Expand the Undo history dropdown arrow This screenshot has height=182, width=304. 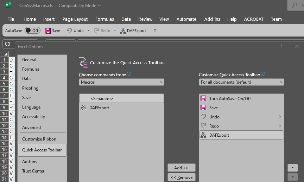pos(88,31)
